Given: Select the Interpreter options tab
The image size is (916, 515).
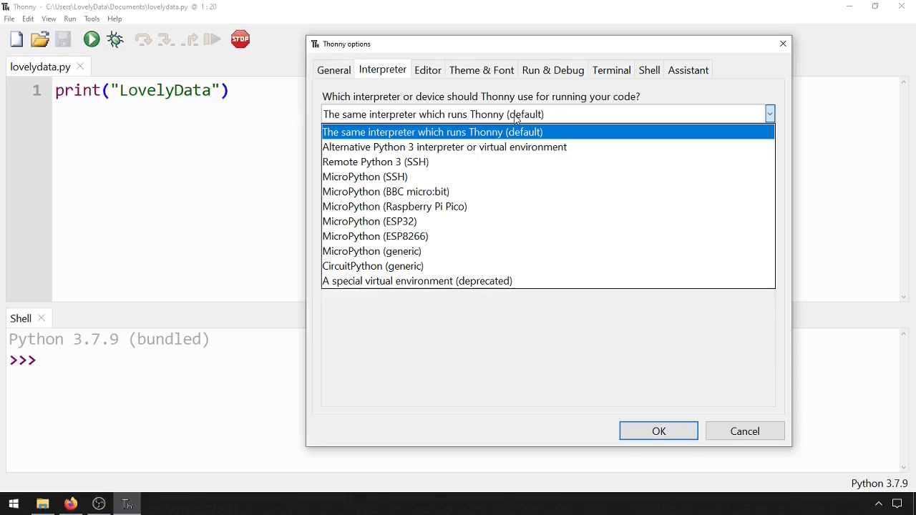Looking at the screenshot, I should 382,69.
